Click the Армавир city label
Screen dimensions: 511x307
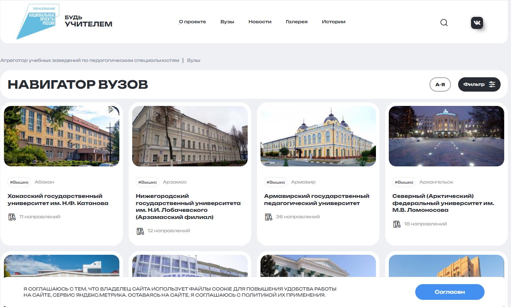click(303, 182)
